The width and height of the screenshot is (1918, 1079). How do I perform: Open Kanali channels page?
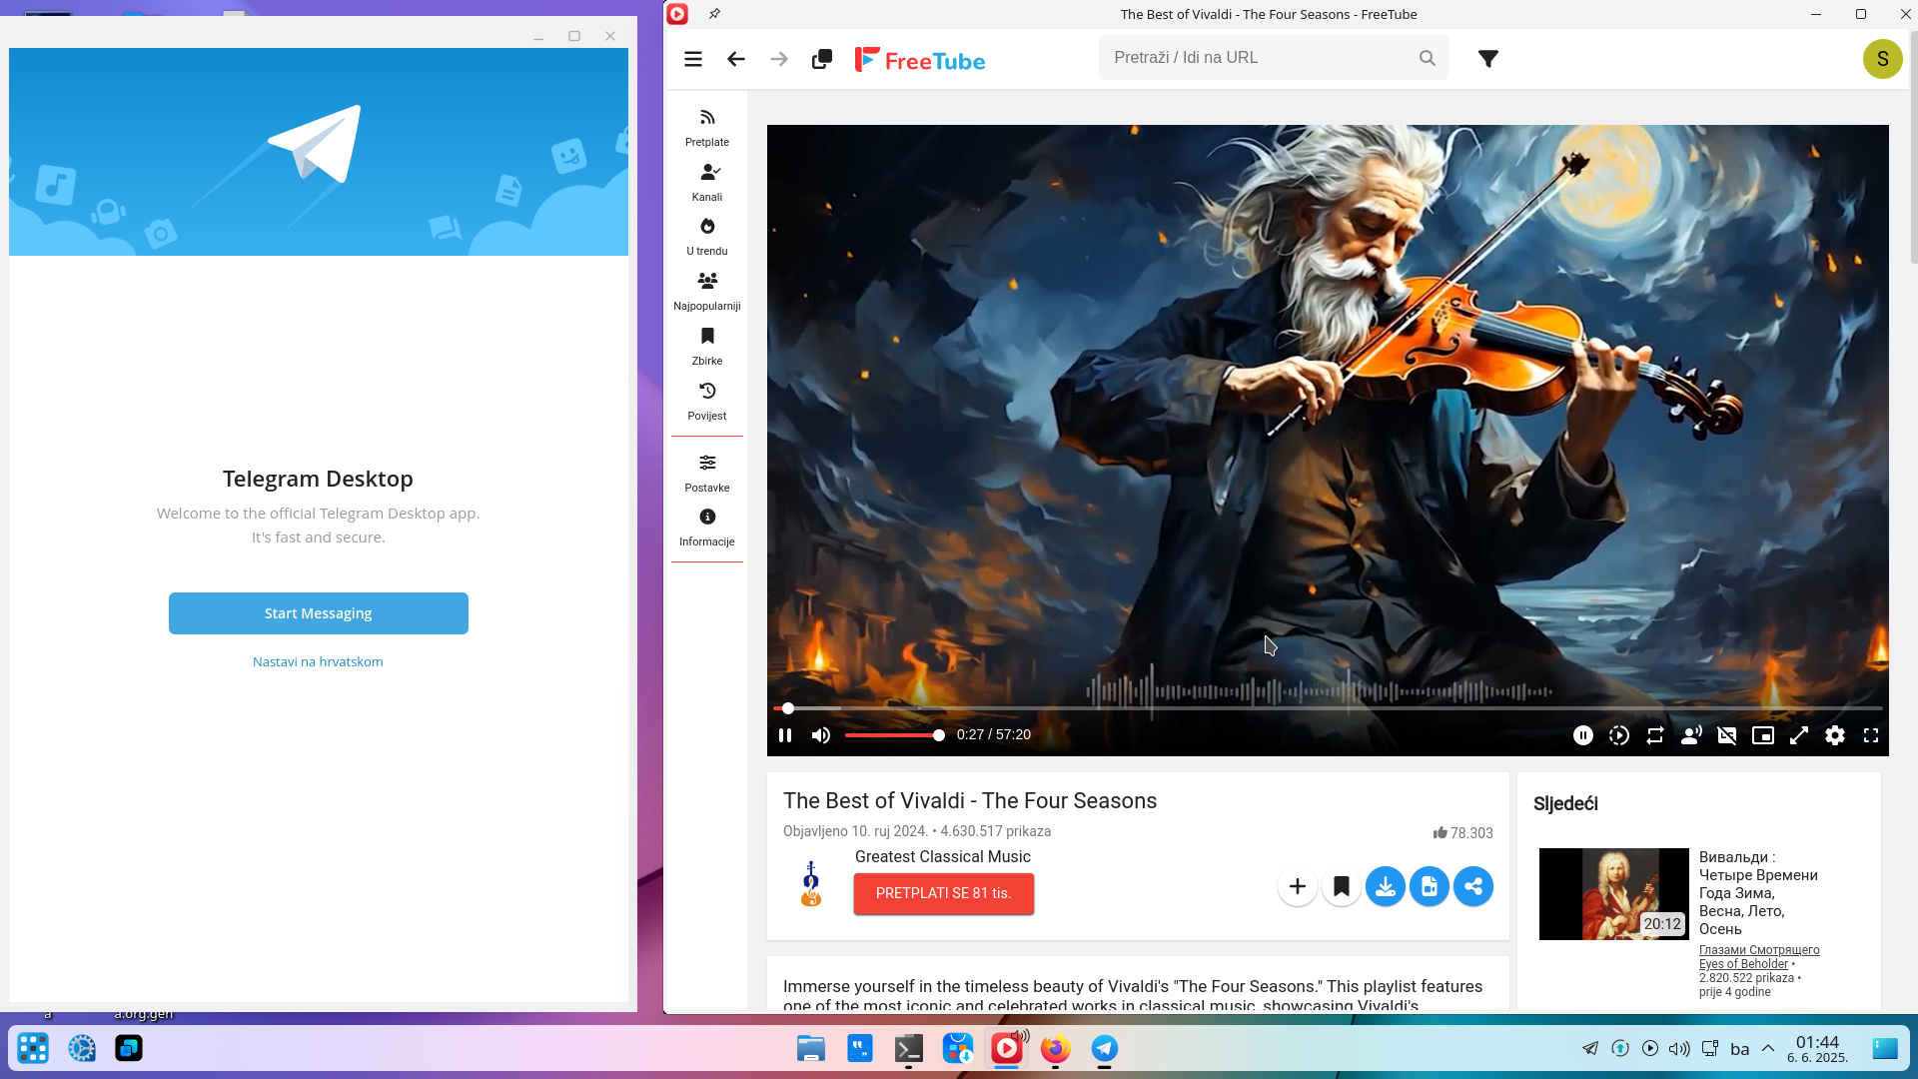tap(707, 183)
